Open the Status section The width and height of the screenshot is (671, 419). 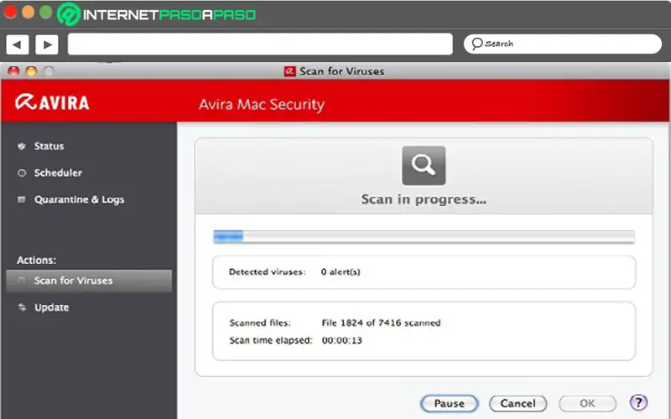click(49, 147)
